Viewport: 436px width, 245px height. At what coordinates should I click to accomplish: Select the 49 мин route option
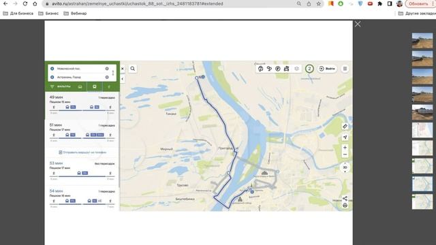point(82,105)
